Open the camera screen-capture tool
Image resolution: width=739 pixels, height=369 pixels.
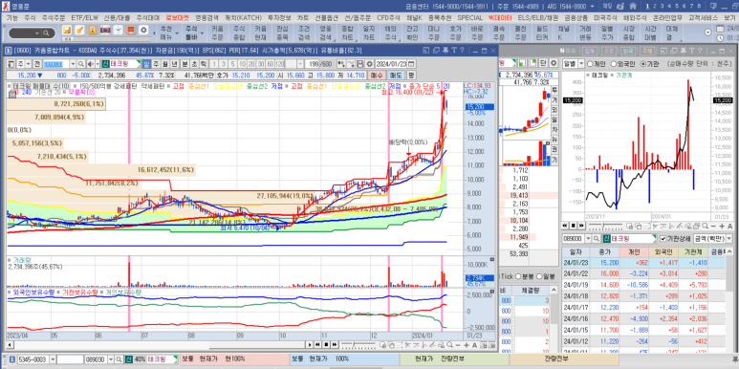point(105,31)
